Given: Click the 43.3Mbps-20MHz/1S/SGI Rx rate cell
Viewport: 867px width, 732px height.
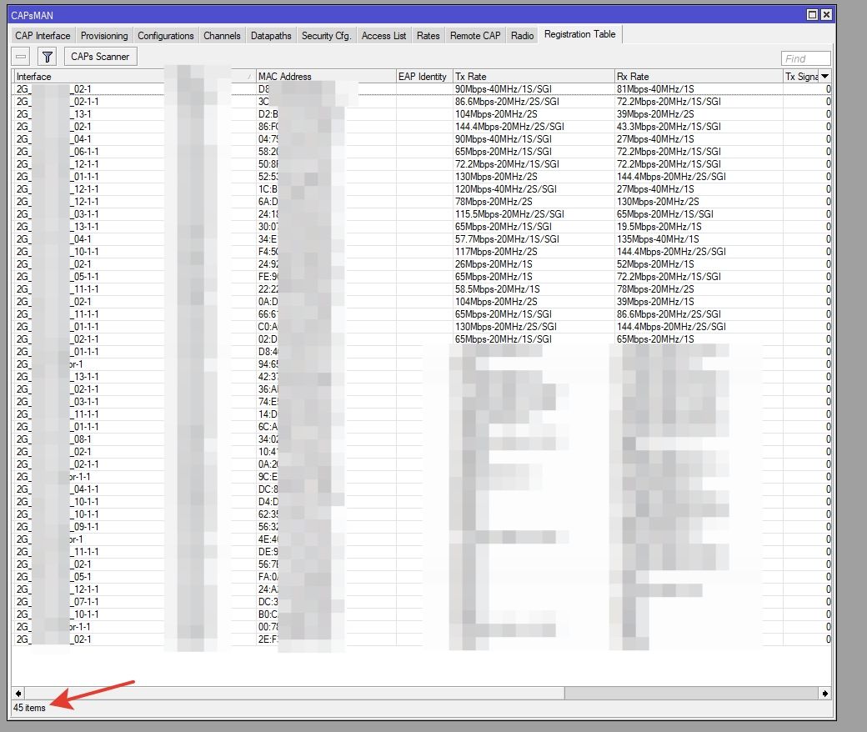Looking at the screenshot, I should [669, 127].
